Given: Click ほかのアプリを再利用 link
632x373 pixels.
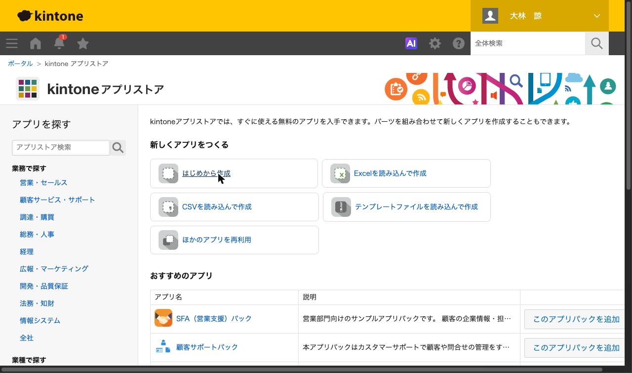Looking at the screenshot, I should click(217, 240).
